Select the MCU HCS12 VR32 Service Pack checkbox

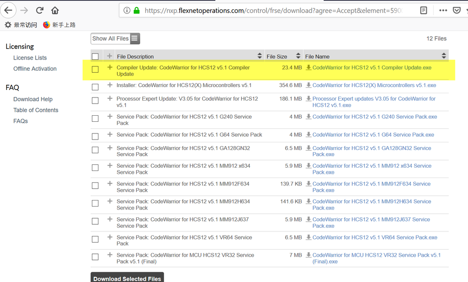pos(95,257)
